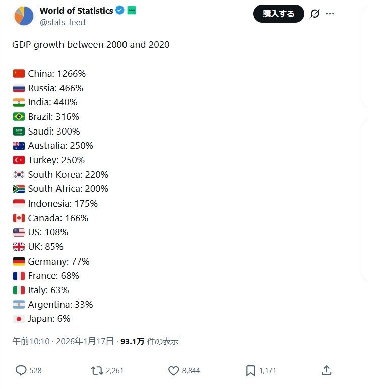Open the @stats_feed handle link
This screenshot has width=368, height=389.
point(63,22)
